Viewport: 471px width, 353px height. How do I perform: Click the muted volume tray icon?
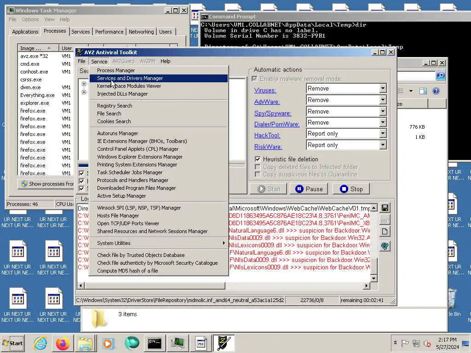pyautogui.click(x=427, y=343)
